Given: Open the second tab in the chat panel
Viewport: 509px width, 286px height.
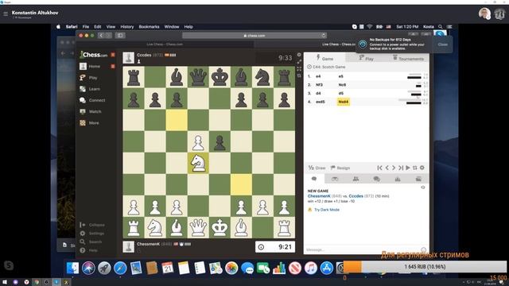Looking at the screenshot, I should pos(335,179).
